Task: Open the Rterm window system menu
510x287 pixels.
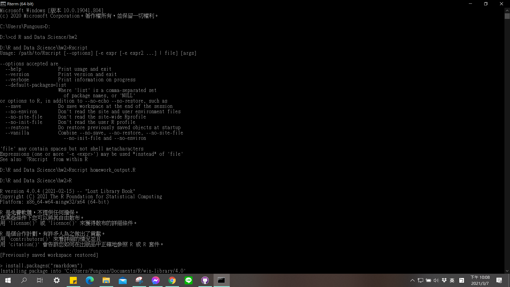Action: [3, 4]
